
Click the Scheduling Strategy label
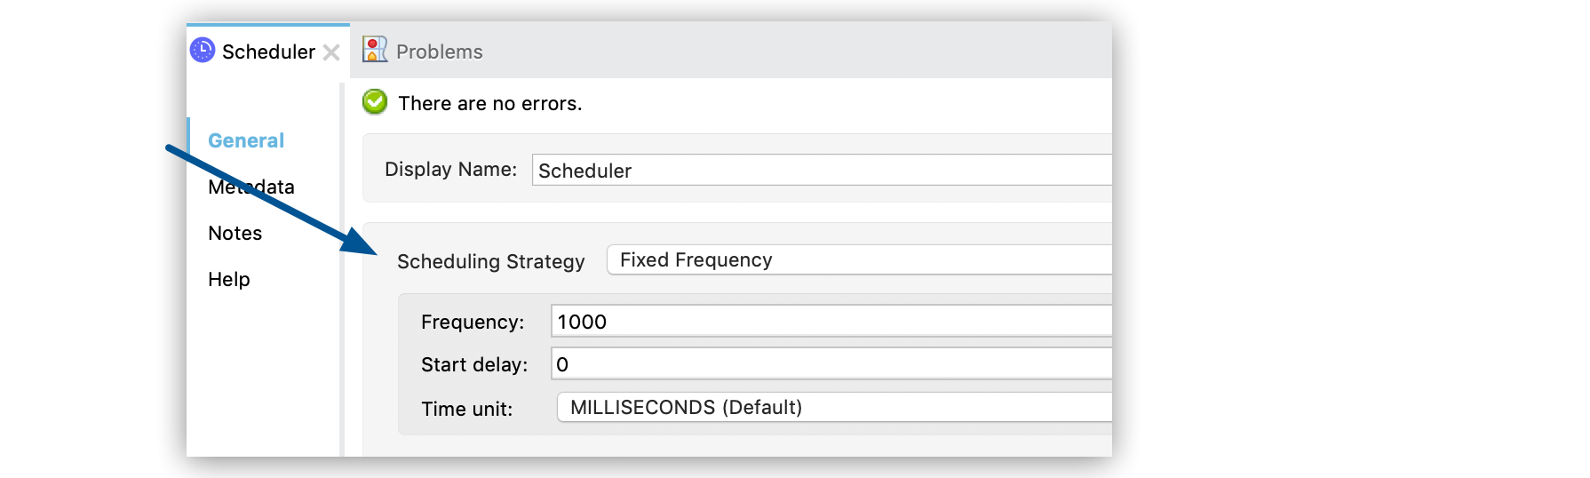[490, 261]
